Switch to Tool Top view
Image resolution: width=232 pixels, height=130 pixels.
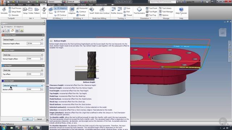(151, 15)
